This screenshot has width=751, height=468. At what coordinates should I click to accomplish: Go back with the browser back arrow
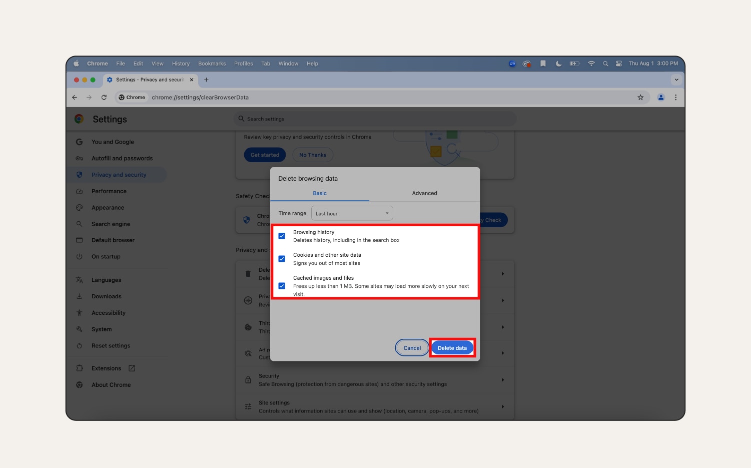75,98
